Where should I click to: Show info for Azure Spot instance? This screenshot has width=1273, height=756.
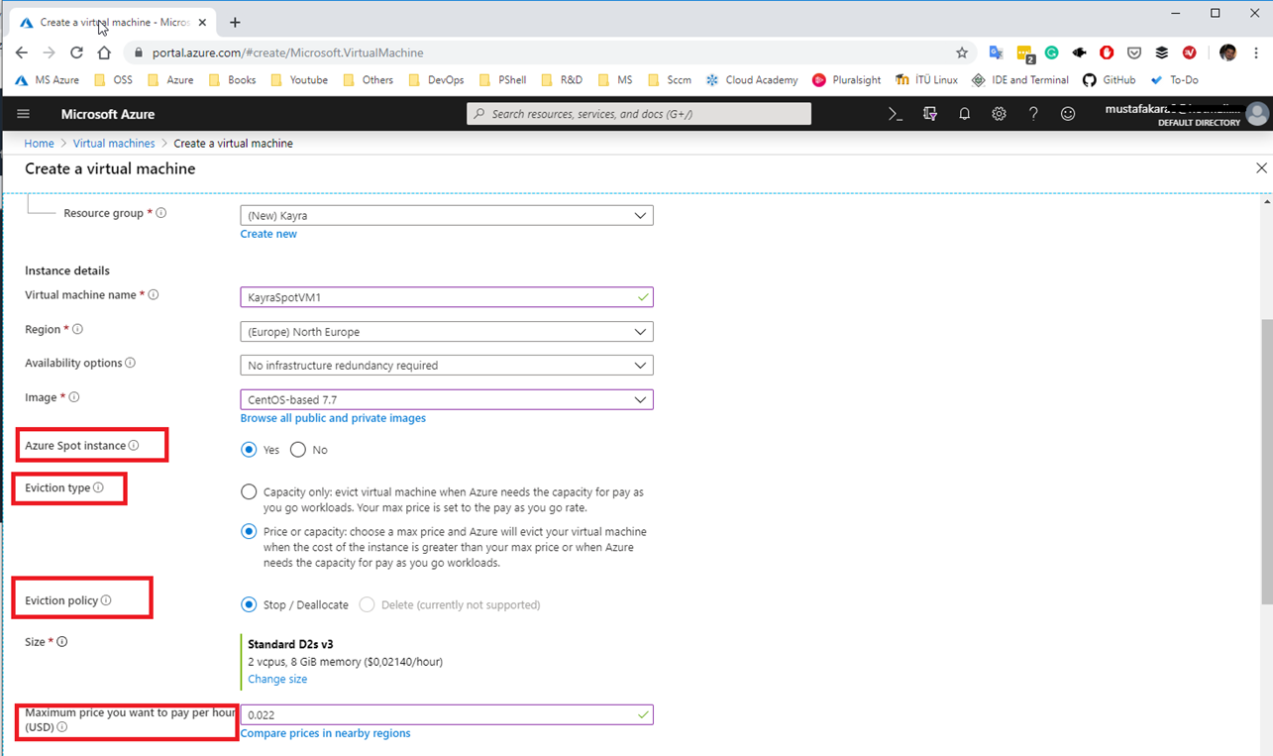point(134,446)
